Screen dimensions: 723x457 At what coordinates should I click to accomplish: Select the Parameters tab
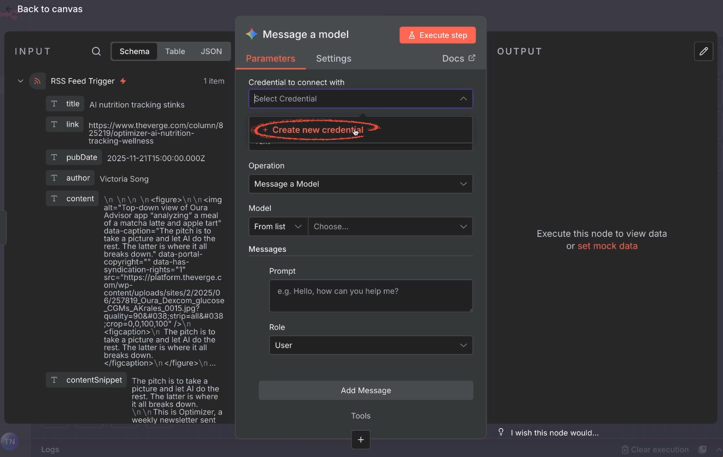coord(270,58)
